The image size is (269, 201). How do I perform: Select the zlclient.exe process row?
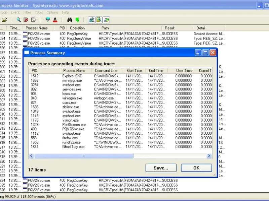120,107
